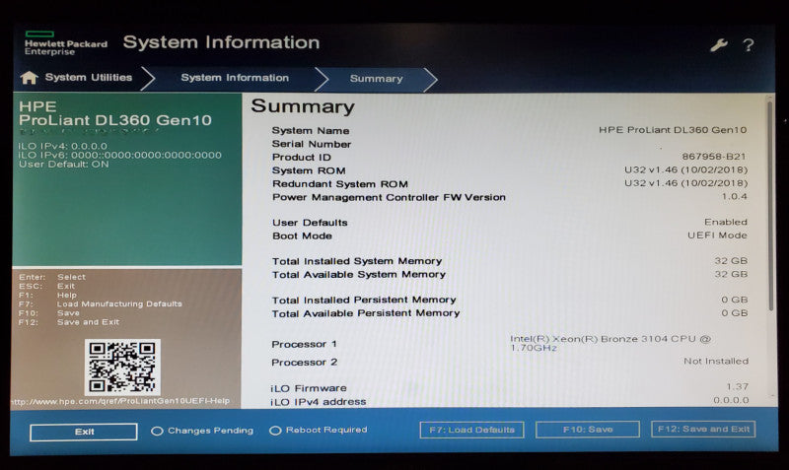
Task: Open the question mark help icon
Action: (x=749, y=45)
